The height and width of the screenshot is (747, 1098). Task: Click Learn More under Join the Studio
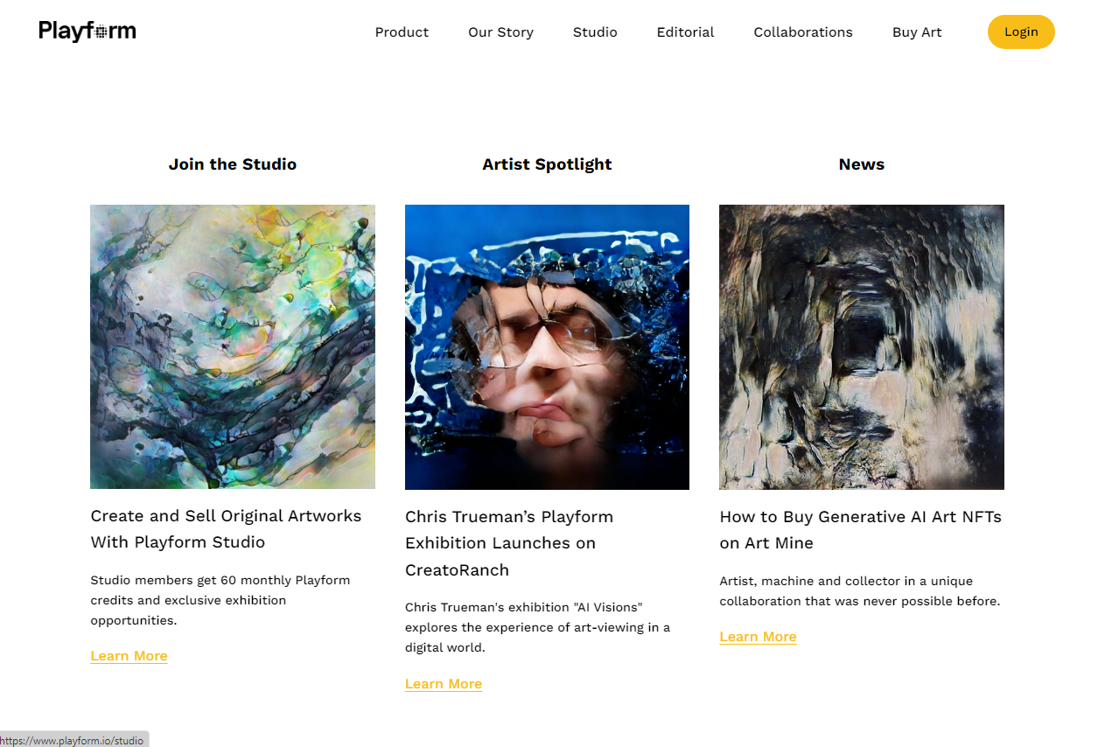tap(129, 656)
